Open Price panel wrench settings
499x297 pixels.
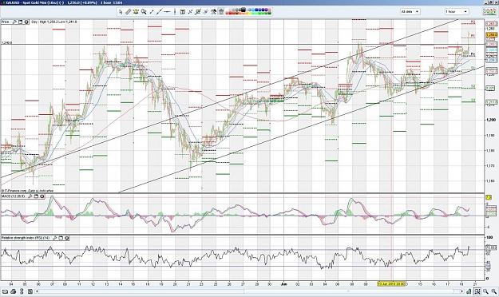(14, 22)
